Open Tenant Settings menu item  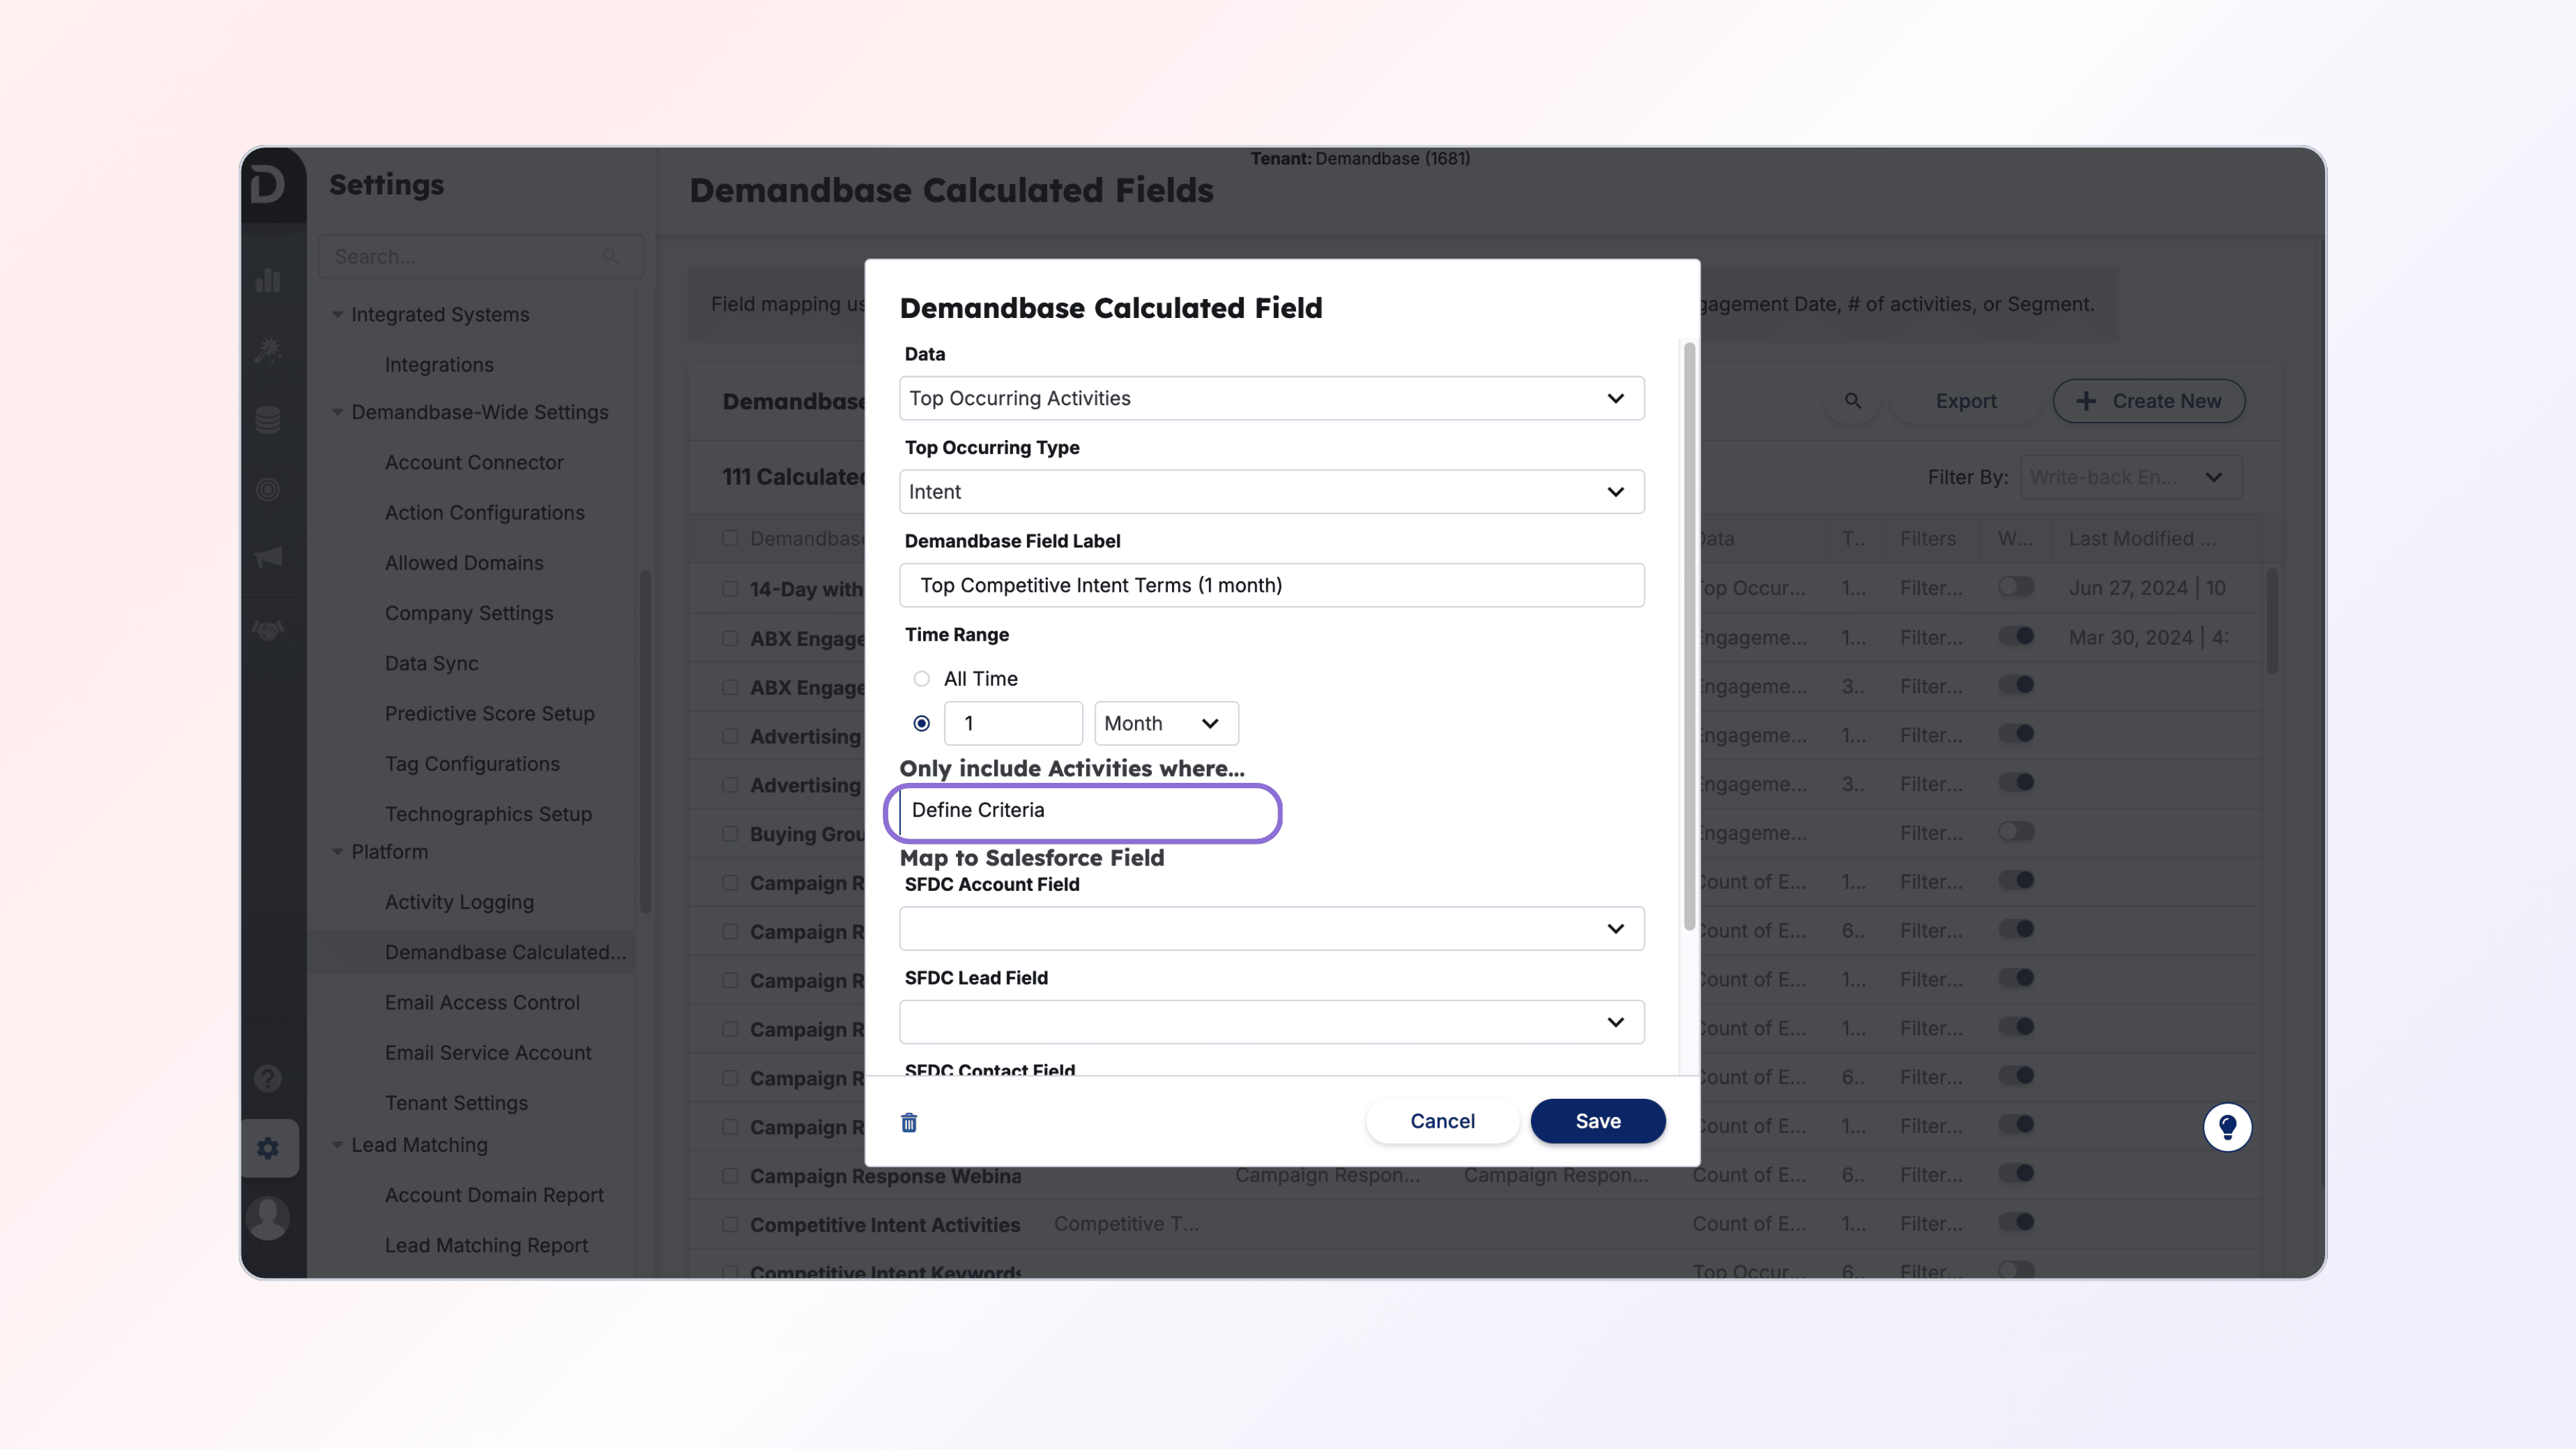click(456, 1103)
